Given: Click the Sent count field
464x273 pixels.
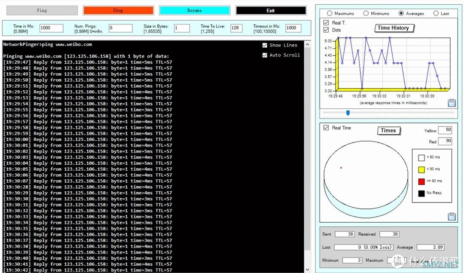Looking at the screenshot, I should click(x=345, y=234).
